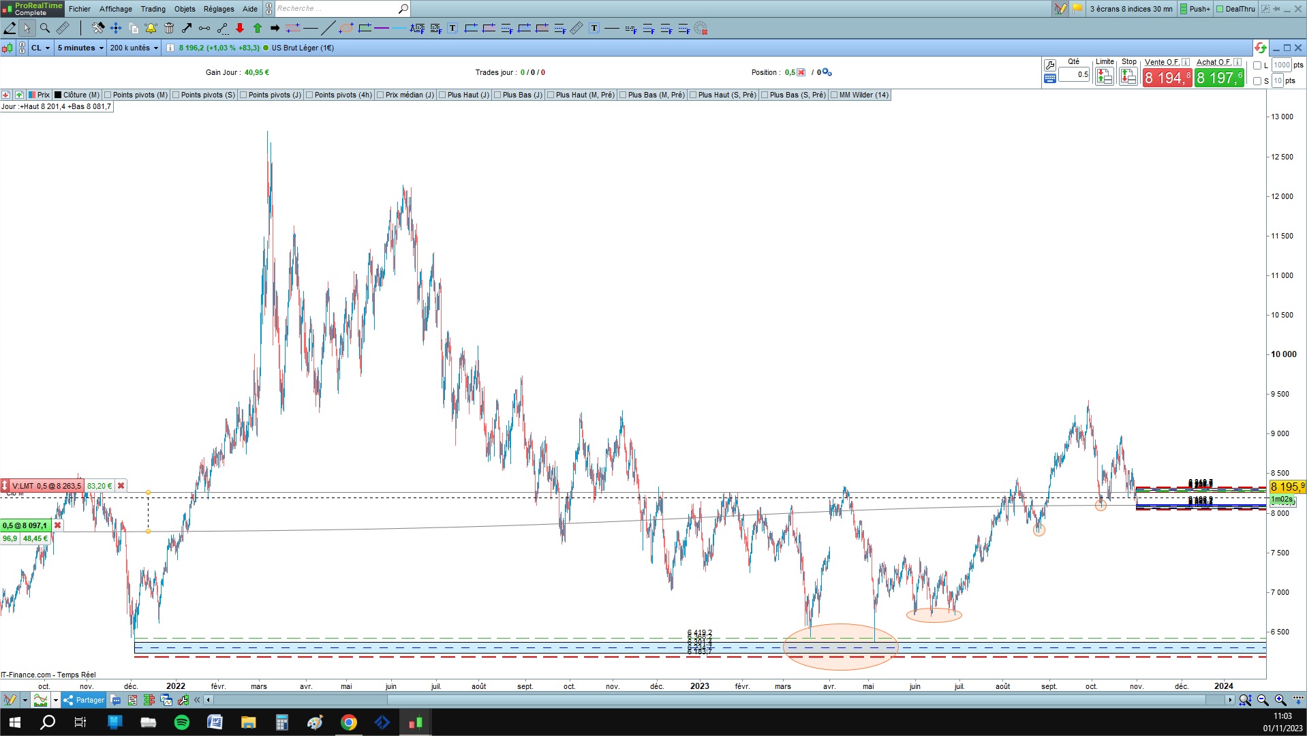
Task: Enable the MM Wilder (14) indicator
Action: click(834, 95)
